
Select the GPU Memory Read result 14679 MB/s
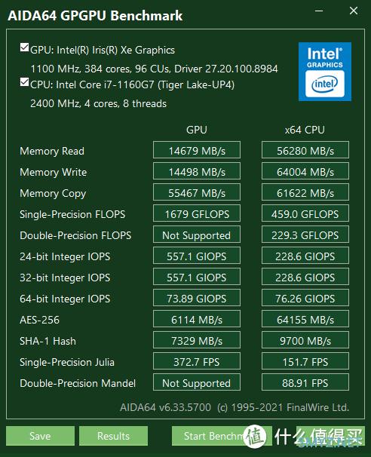pyautogui.click(x=197, y=150)
